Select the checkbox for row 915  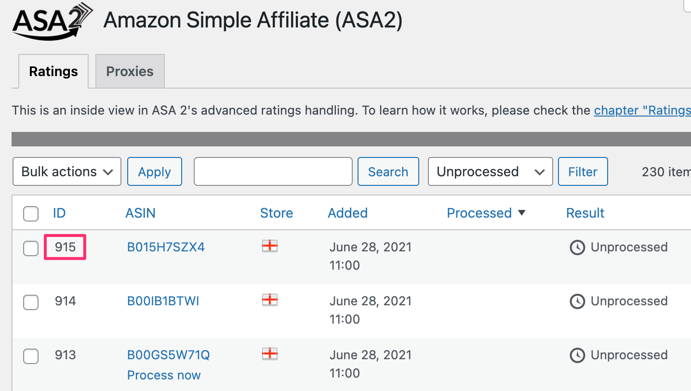[30, 248]
